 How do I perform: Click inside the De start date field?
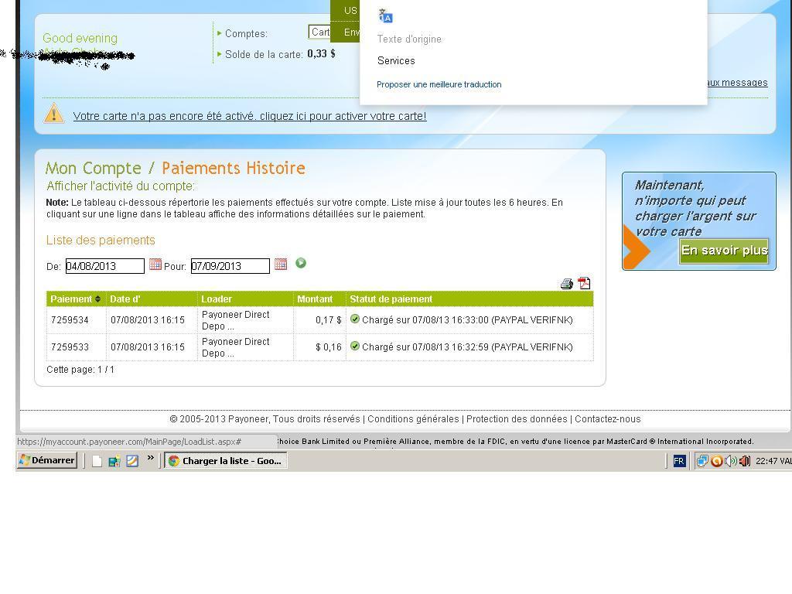(x=105, y=266)
